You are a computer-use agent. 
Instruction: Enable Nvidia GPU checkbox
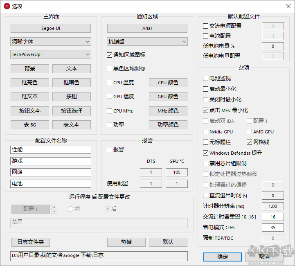(x=205, y=131)
